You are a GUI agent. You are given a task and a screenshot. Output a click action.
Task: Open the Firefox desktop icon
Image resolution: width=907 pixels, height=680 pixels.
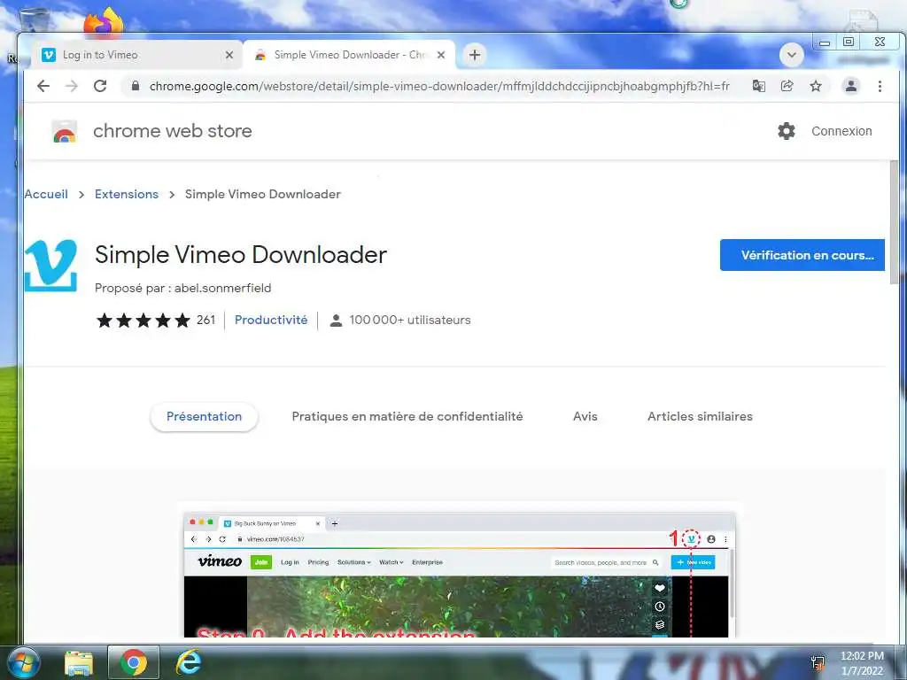click(x=103, y=22)
